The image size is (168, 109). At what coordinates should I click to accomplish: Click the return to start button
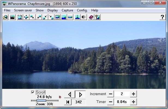(67, 102)
